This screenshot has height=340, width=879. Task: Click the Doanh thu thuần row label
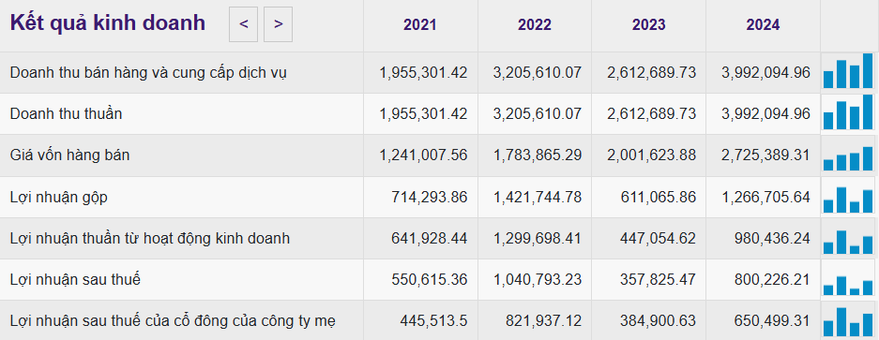pos(67,113)
